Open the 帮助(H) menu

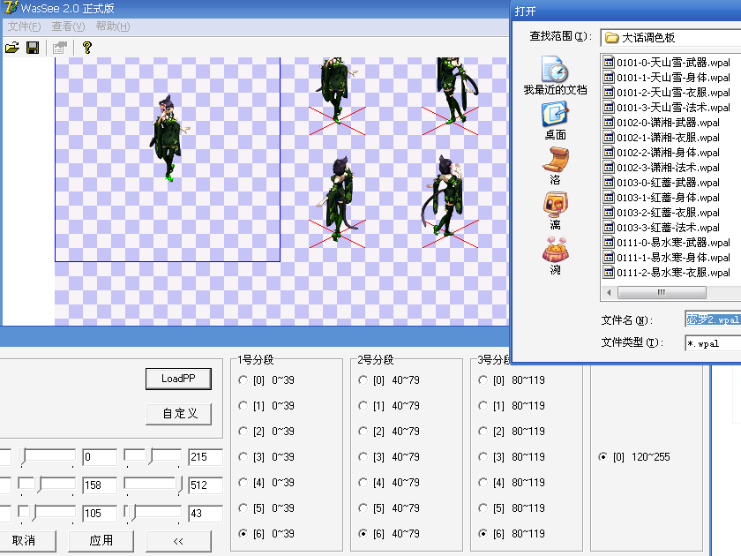click(x=113, y=26)
